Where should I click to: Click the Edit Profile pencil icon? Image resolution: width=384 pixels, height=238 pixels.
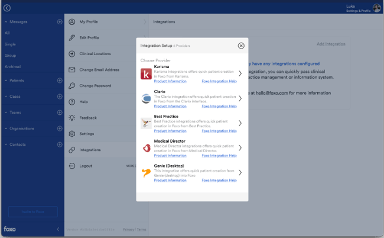(x=71, y=38)
